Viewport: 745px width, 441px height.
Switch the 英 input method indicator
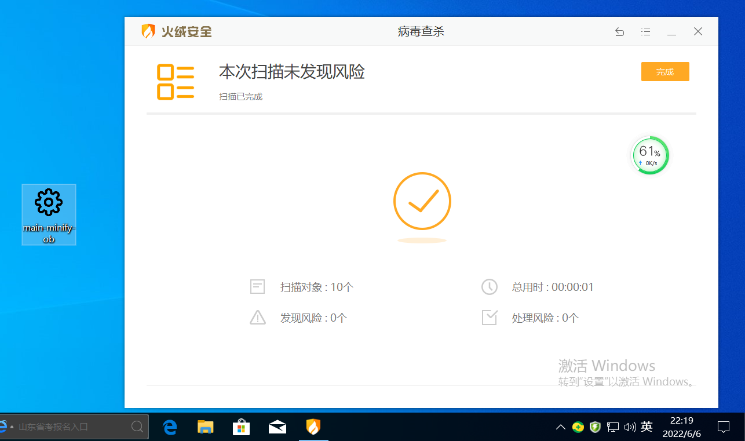coord(647,427)
